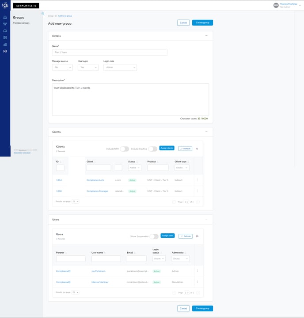304x318 pixels.
Task: Open the reports bar chart sidebar icon
Action: pyautogui.click(x=5, y=45)
